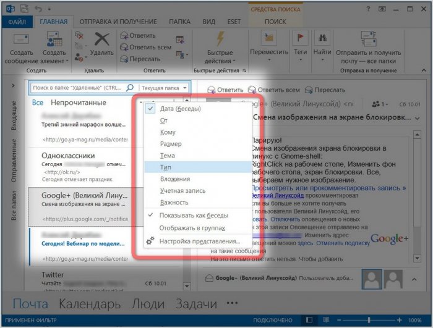Open the Tasks module
The width and height of the screenshot is (433, 328).
coord(196,304)
